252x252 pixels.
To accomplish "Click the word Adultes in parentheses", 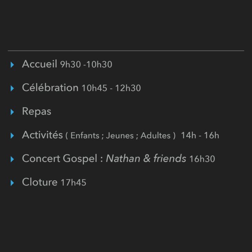I will (x=156, y=135).
